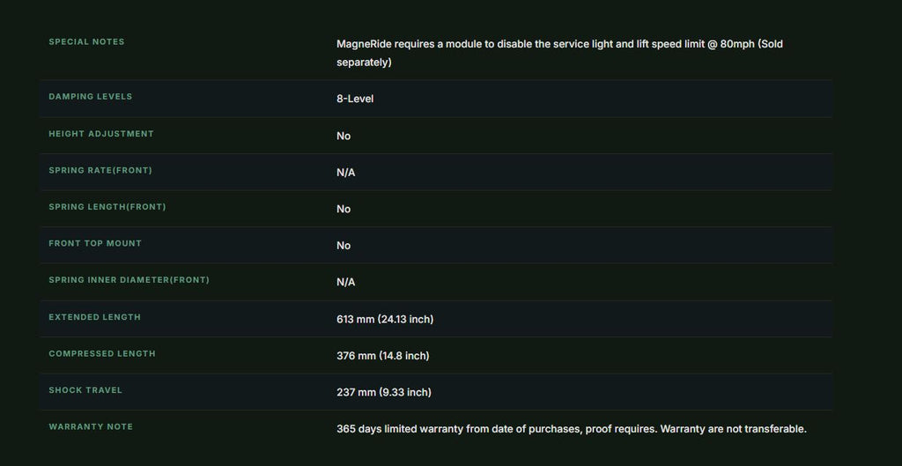Click the FRONT TOP MOUNT label

(95, 243)
